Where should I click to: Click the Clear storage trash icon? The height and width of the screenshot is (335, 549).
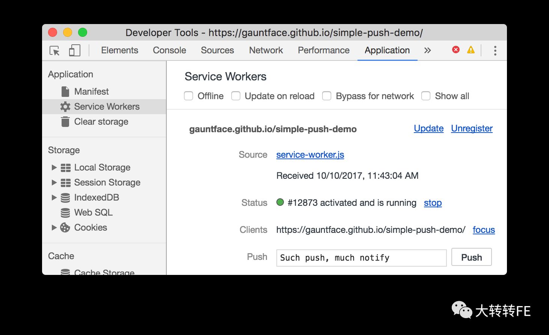(65, 122)
